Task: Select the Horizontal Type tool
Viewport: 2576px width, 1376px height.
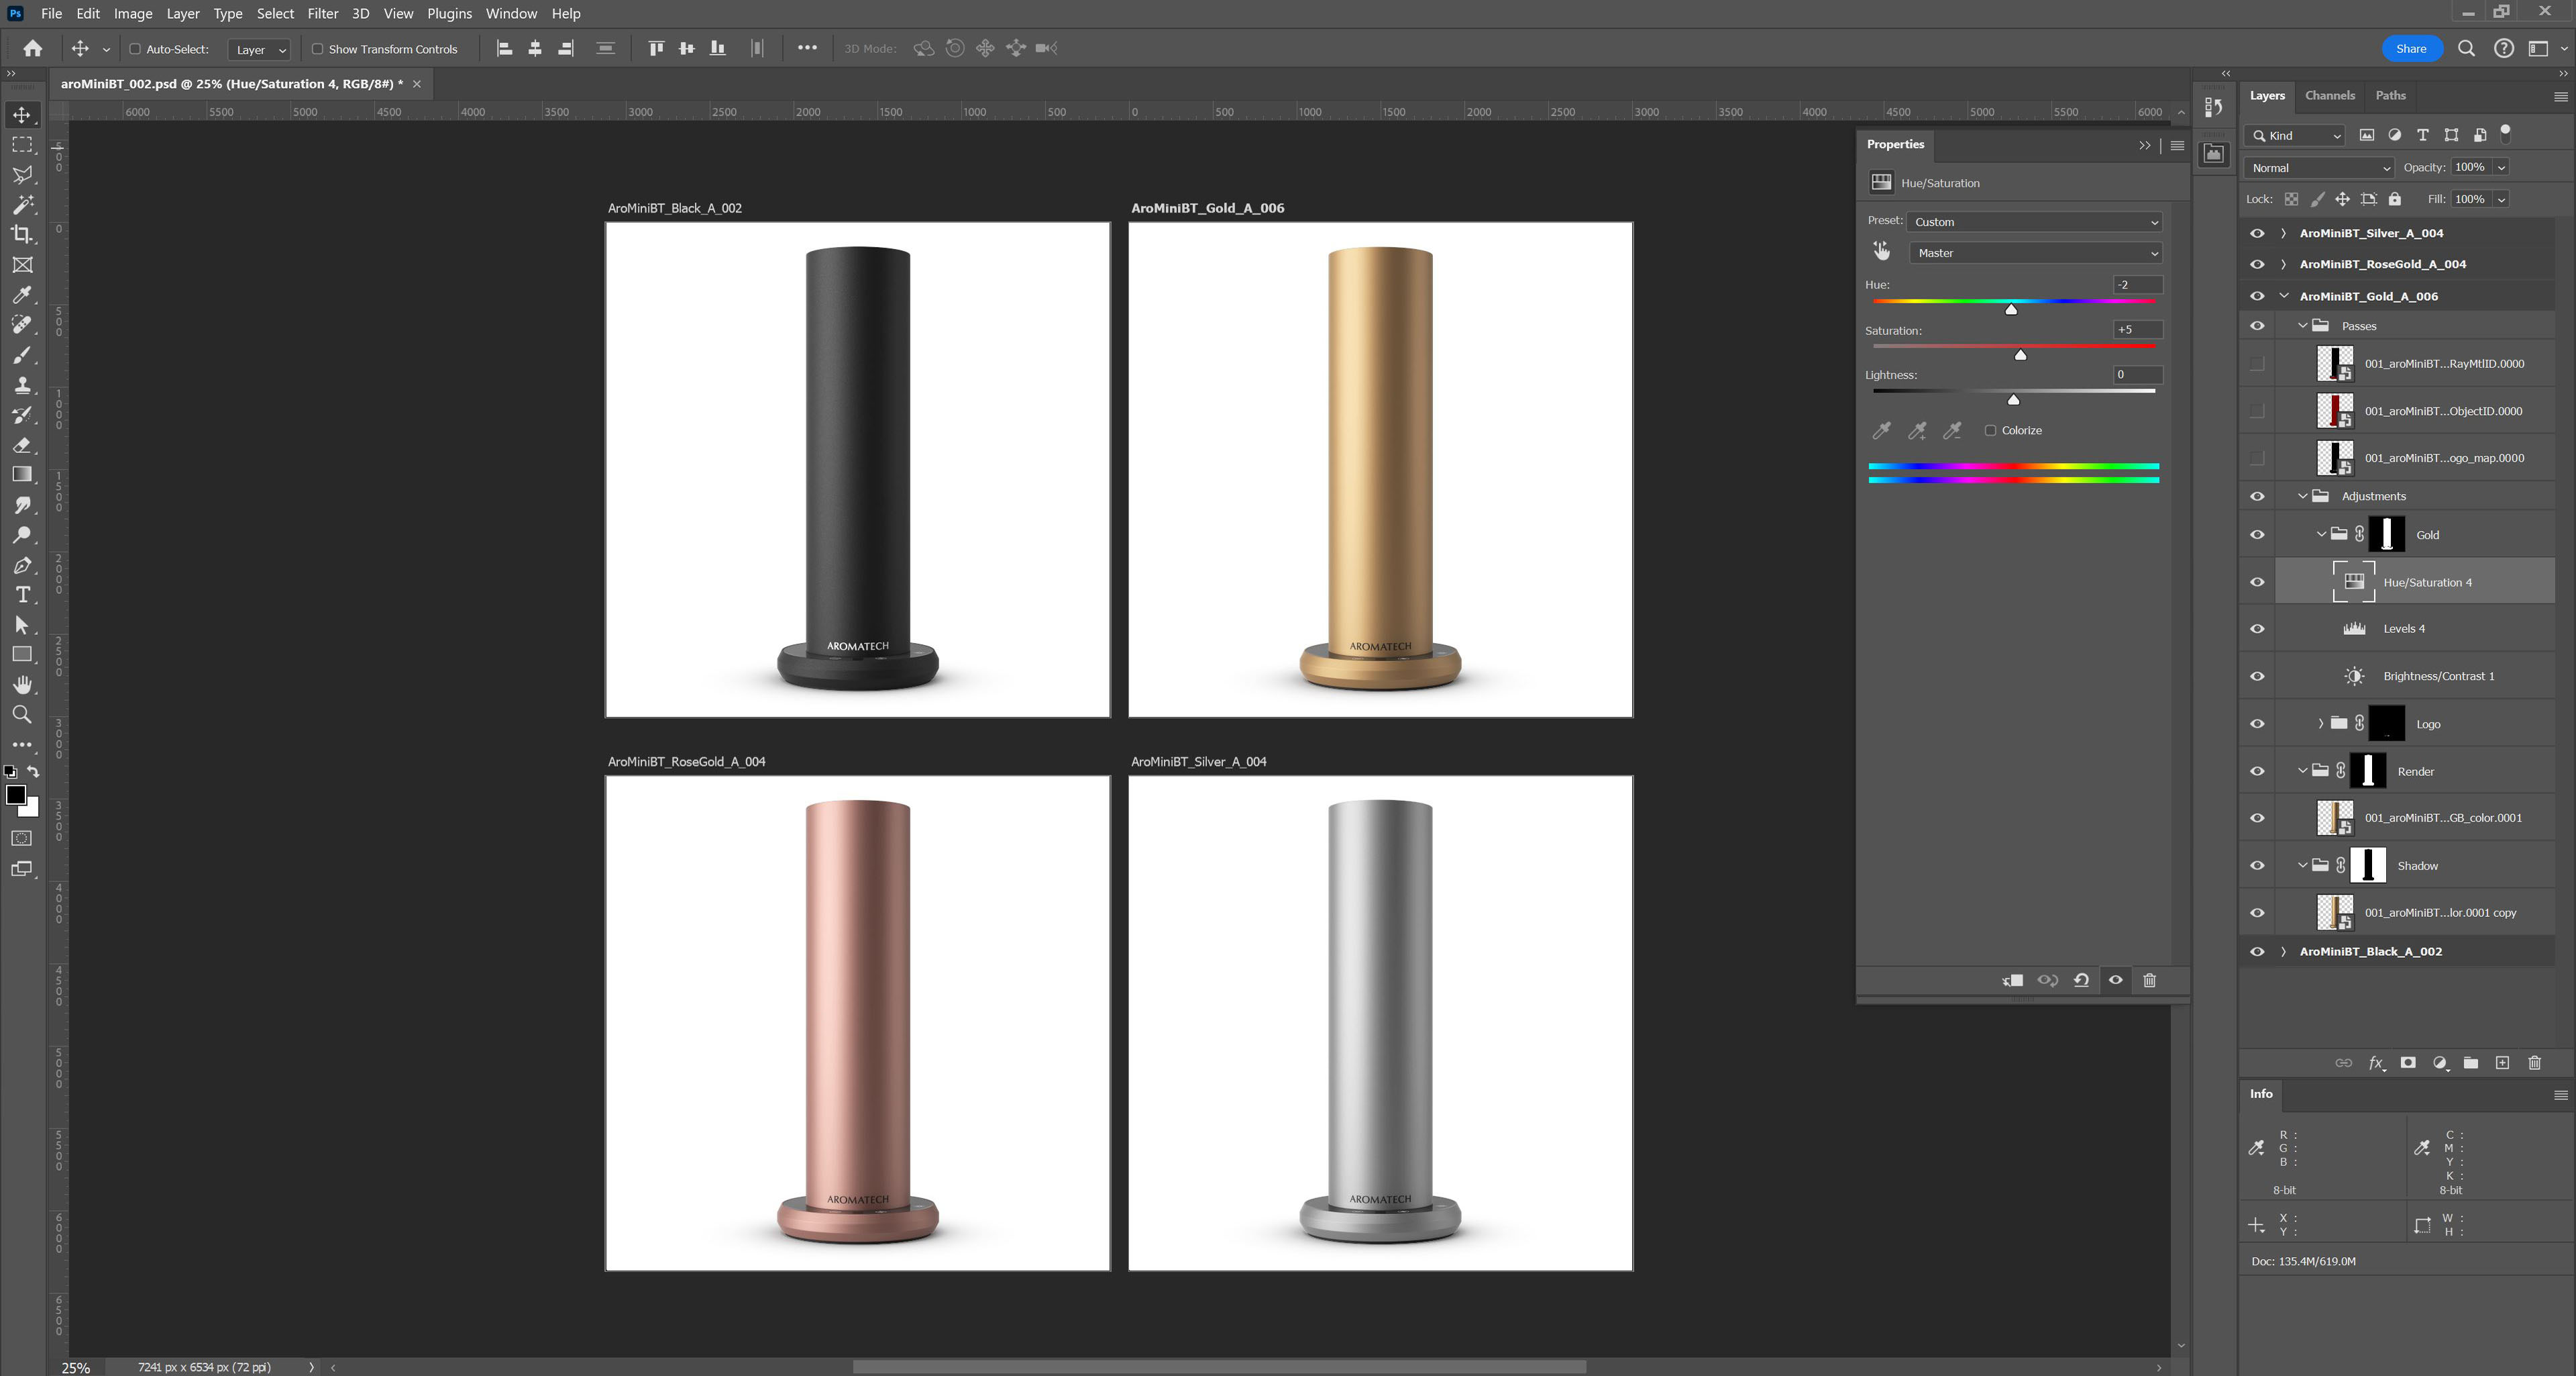Action: [x=22, y=595]
